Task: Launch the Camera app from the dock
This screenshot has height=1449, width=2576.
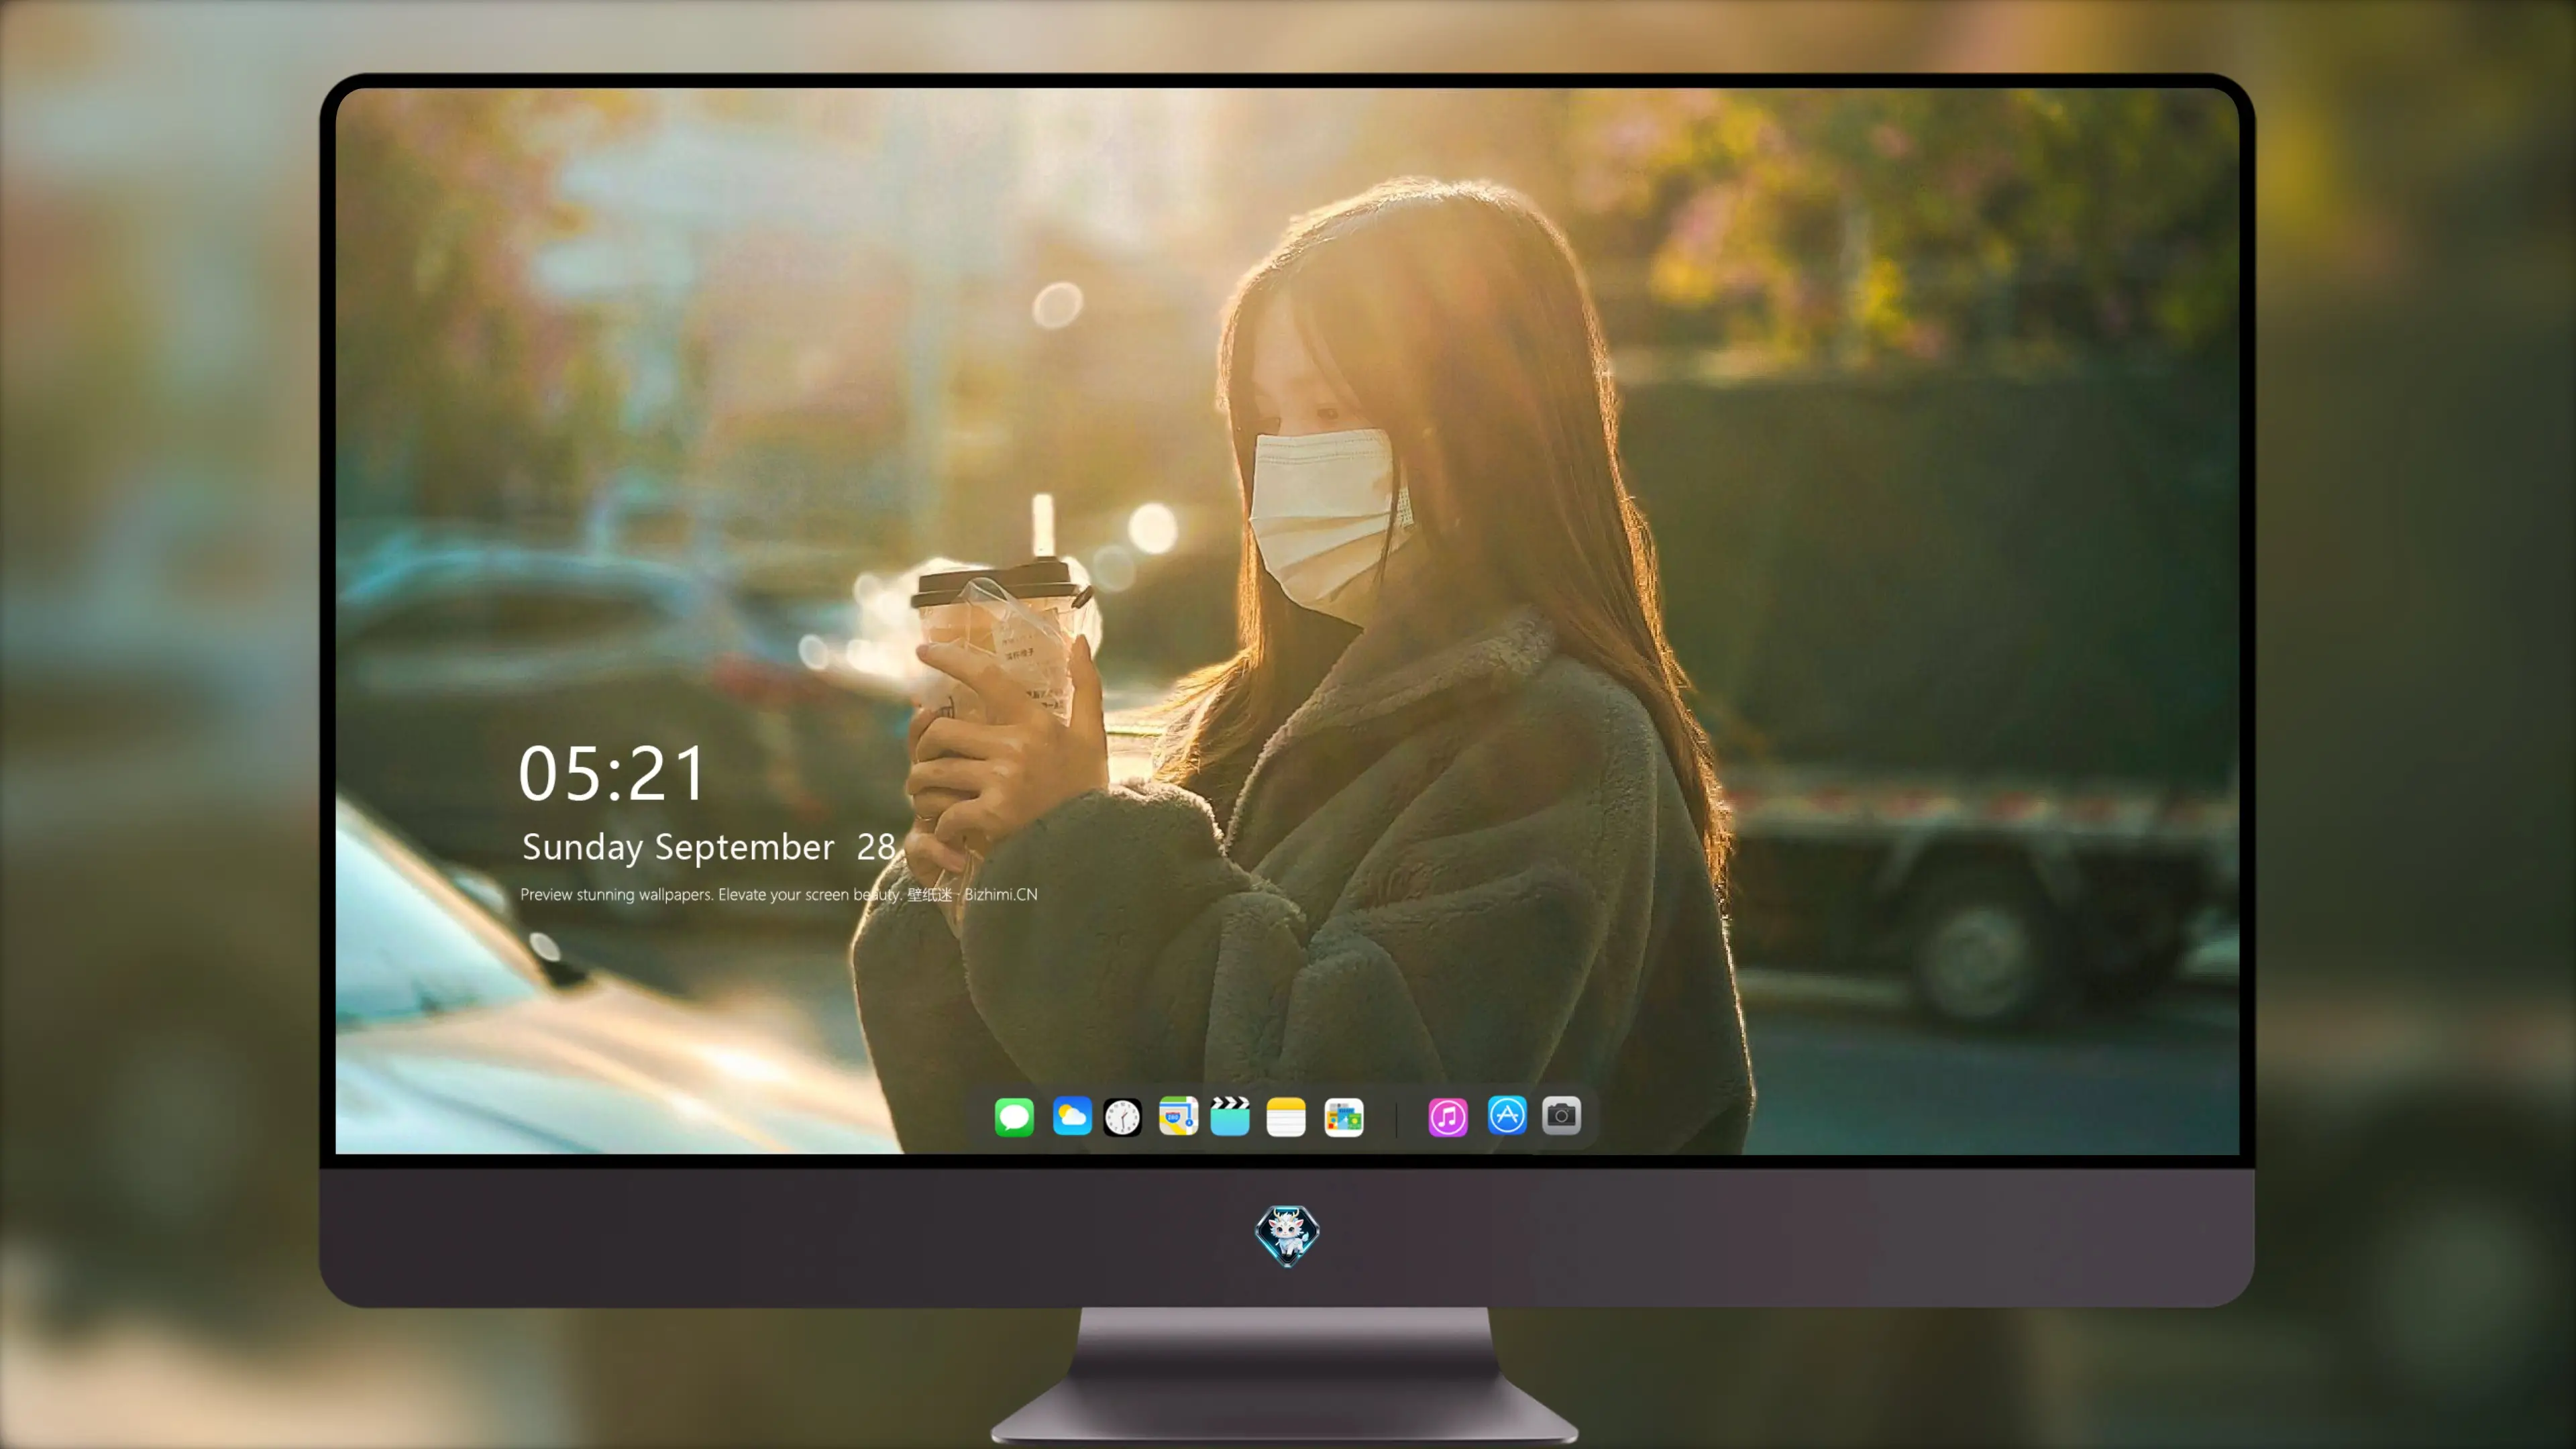Action: 1561,1115
